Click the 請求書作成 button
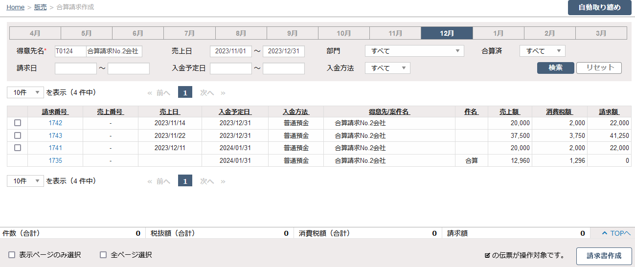 (604, 256)
